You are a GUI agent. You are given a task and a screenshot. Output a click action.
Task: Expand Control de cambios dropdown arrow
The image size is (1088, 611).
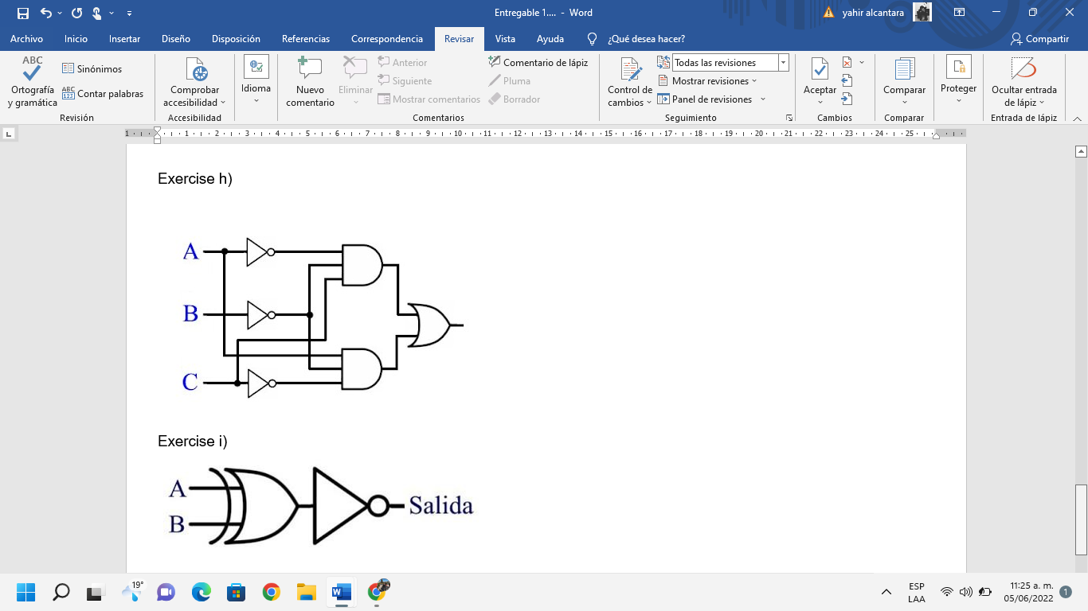click(x=648, y=103)
